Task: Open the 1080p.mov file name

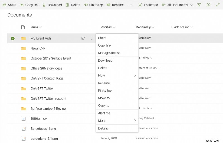Action: (38, 118)
